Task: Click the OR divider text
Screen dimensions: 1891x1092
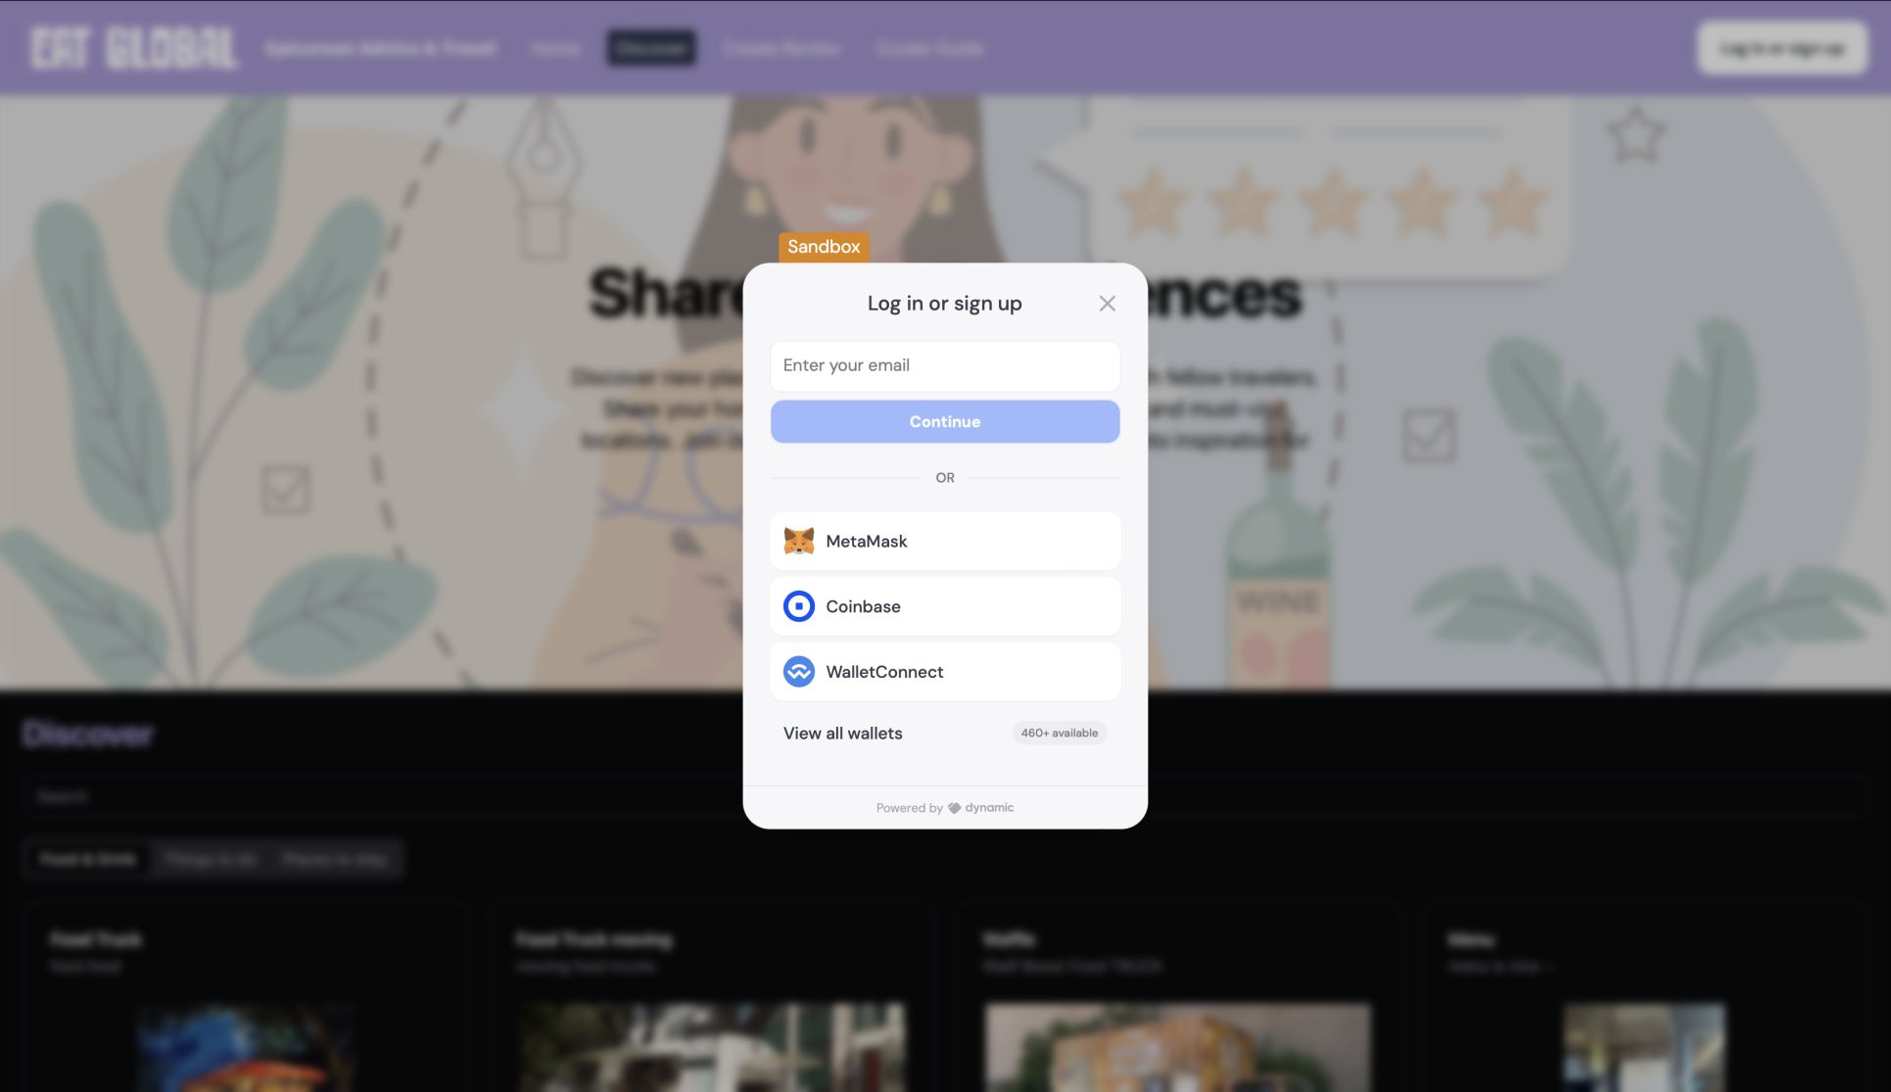Action: coord(945,478)
